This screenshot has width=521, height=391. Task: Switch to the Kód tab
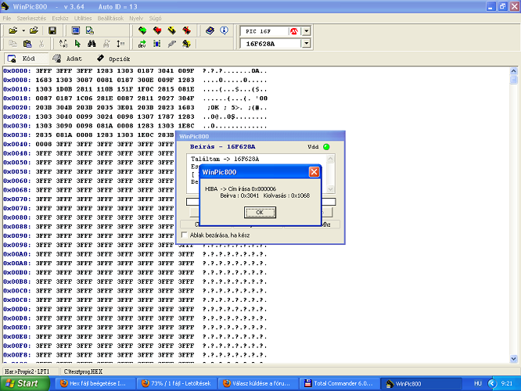[x=26, y=59]
